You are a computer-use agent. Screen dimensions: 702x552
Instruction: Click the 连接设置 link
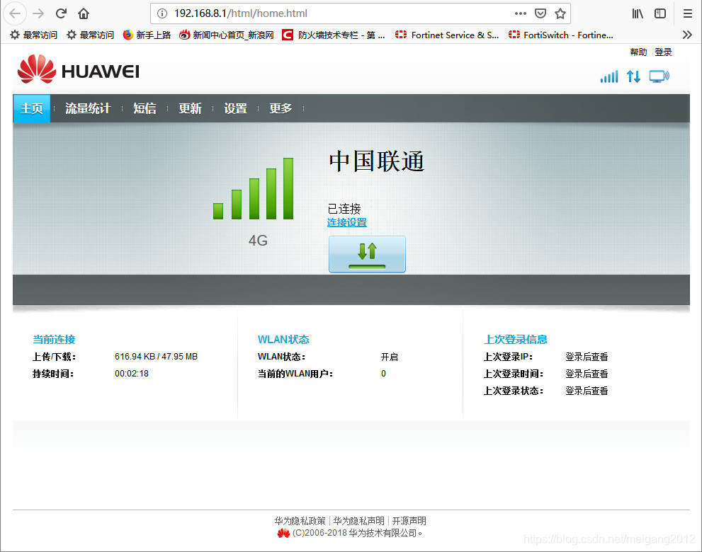[x=347, y=222]
